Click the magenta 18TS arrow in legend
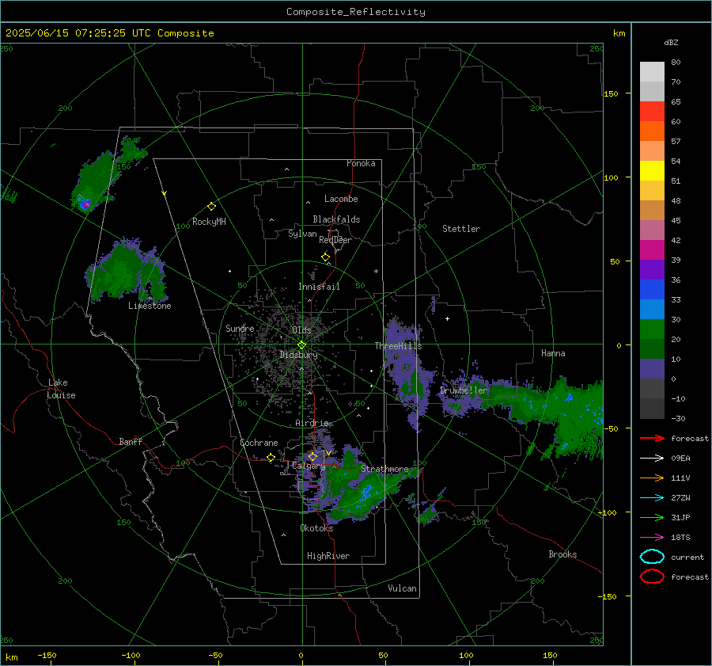This screenshot has width=712, height=666. 652,538
